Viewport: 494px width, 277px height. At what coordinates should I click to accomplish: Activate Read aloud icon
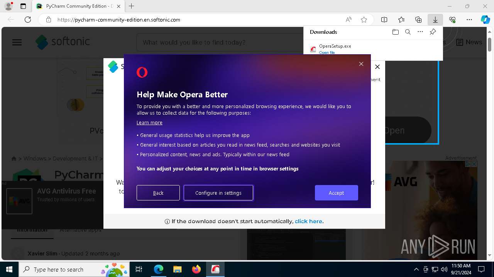point(349,20)
